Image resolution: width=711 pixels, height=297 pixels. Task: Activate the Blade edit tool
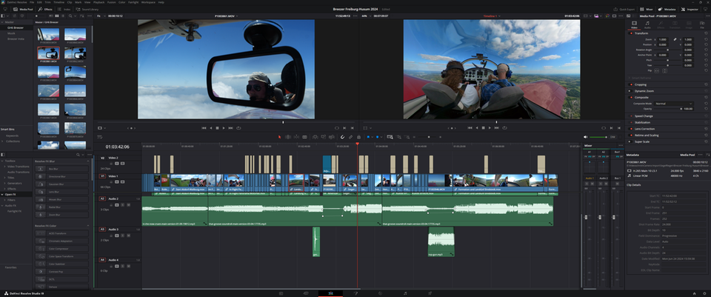coord(304,137)
